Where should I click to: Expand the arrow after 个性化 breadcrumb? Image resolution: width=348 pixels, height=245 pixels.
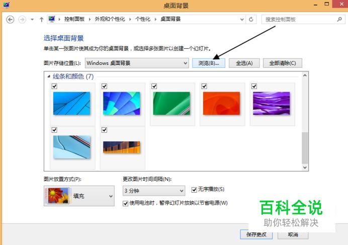point(155,19)
